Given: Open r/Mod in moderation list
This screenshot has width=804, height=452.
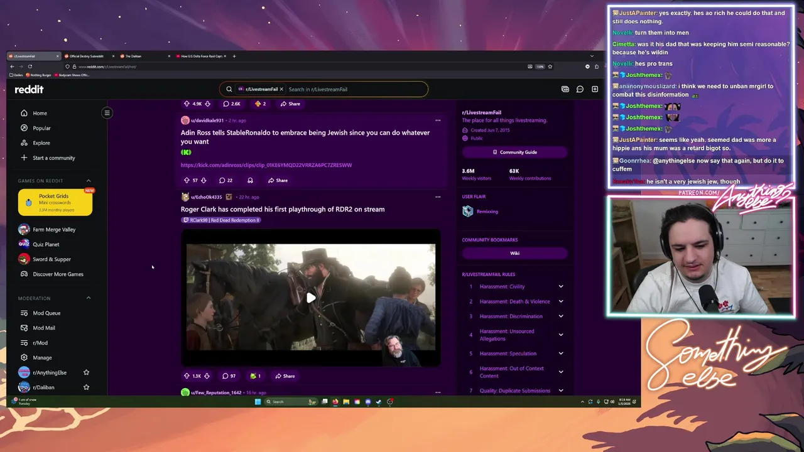Looking at the screenshot, I should (x=40, y=343).
